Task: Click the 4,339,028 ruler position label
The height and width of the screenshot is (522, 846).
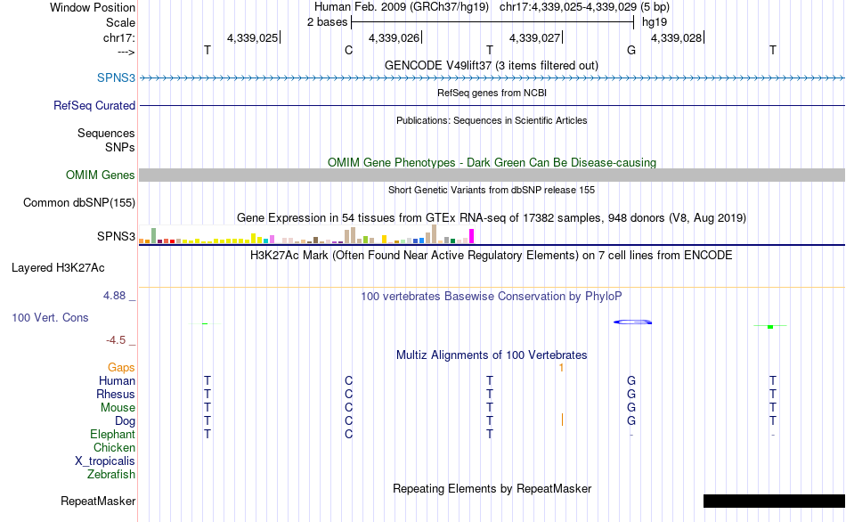Action: pyautogui.click(x=677, y=37)
